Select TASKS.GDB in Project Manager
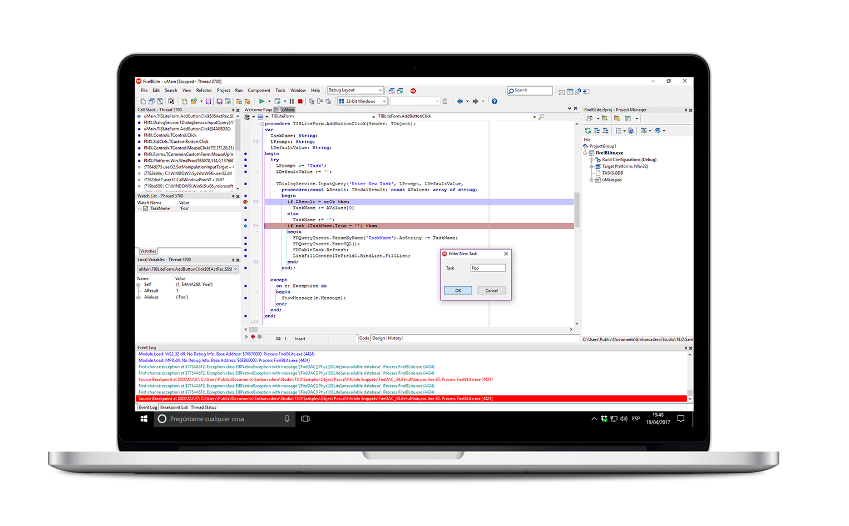 (x=613, y=173)
